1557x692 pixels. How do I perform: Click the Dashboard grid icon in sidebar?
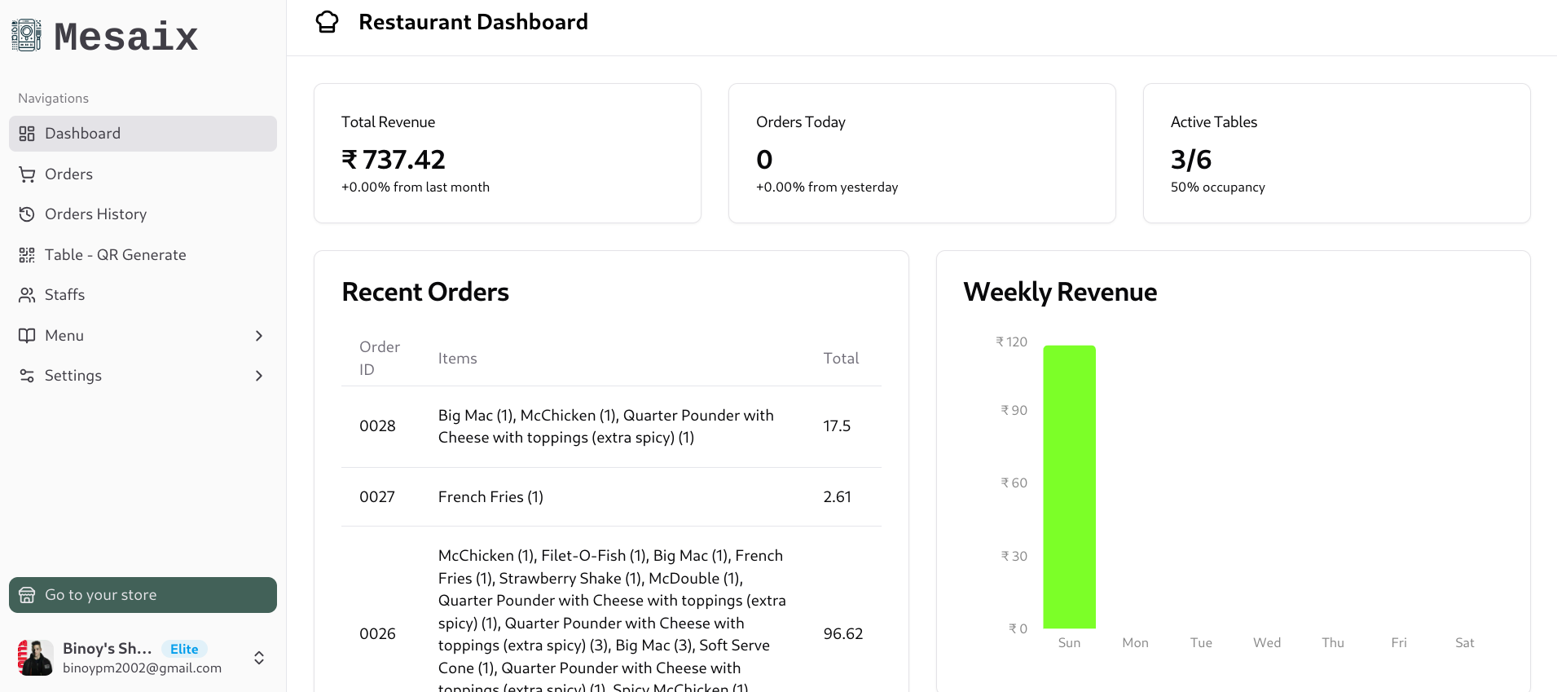(27, 134)
